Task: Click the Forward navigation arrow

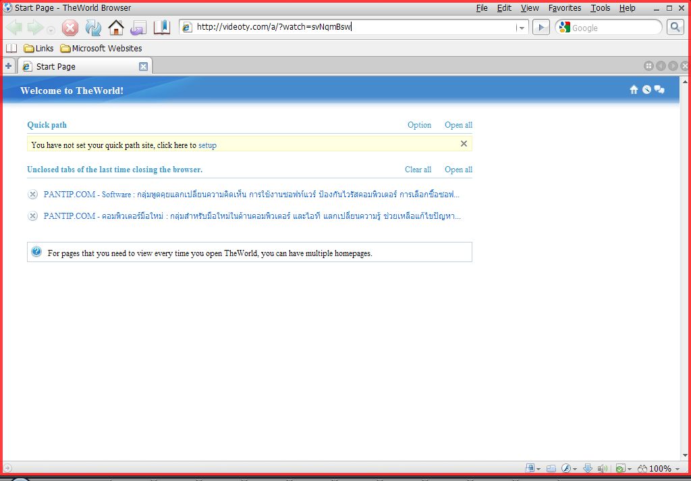Action: coord(35,28)
